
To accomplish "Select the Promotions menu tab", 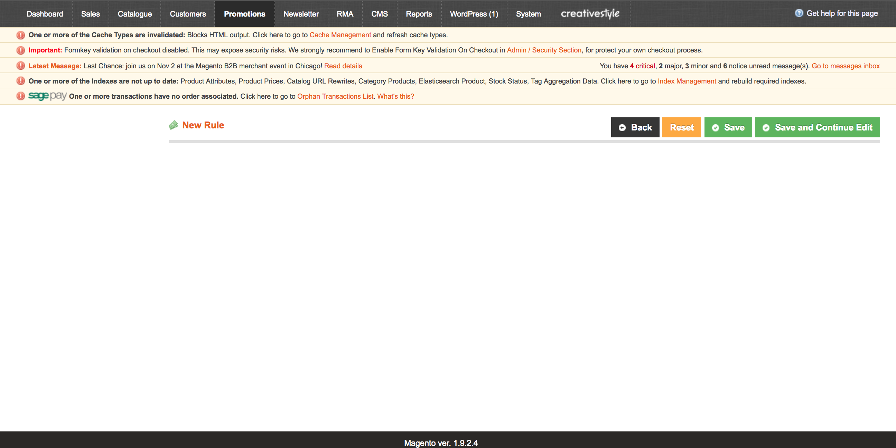I will click(245, 14).
